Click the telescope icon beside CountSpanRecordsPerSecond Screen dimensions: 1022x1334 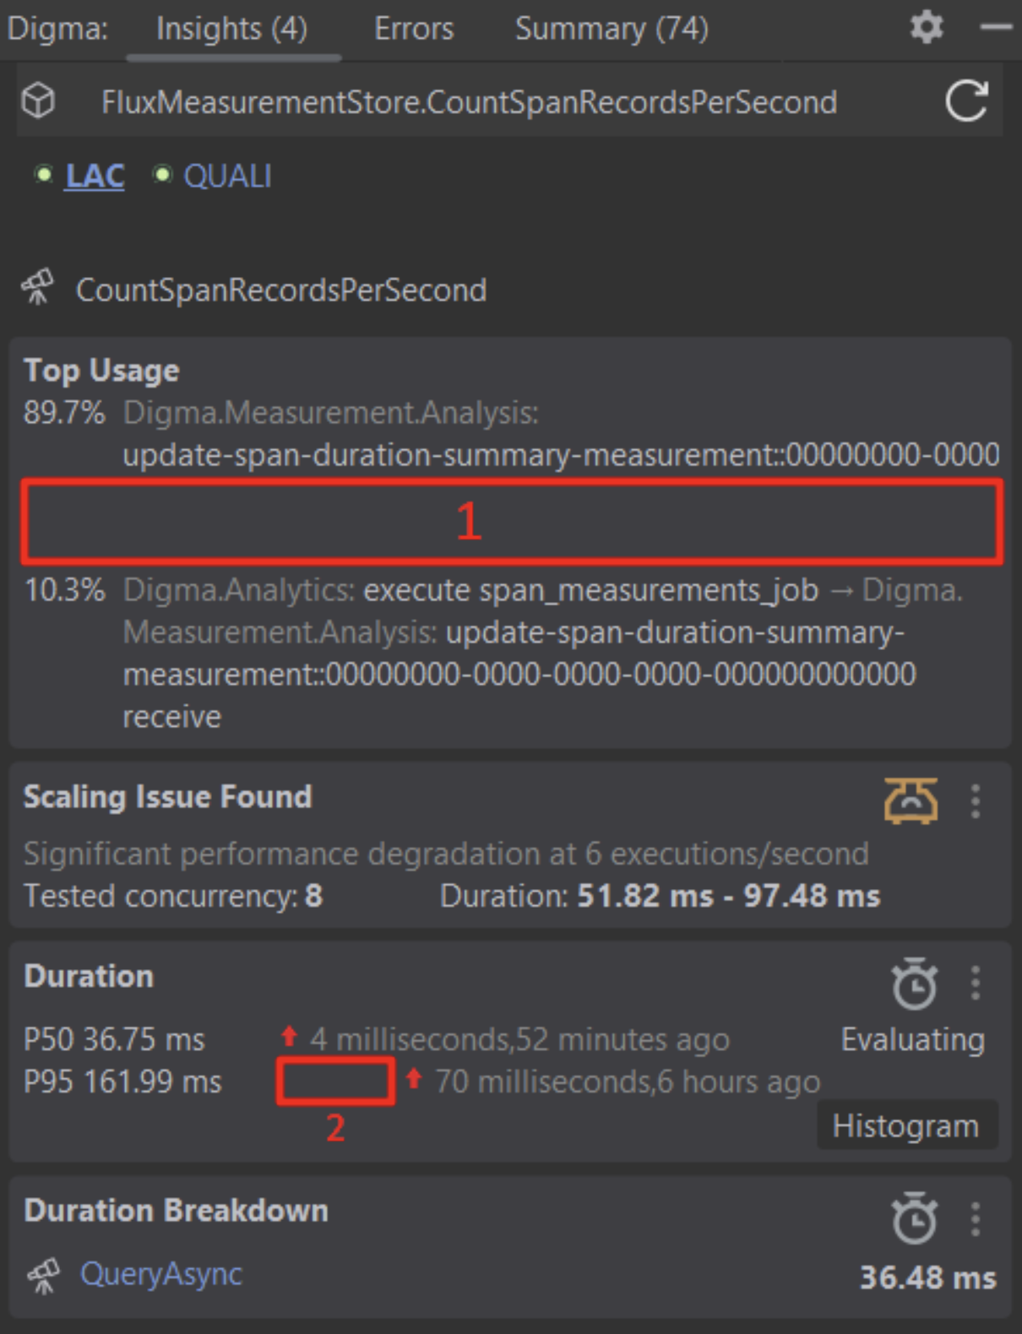pyautogui.click(x=37, y=287)
